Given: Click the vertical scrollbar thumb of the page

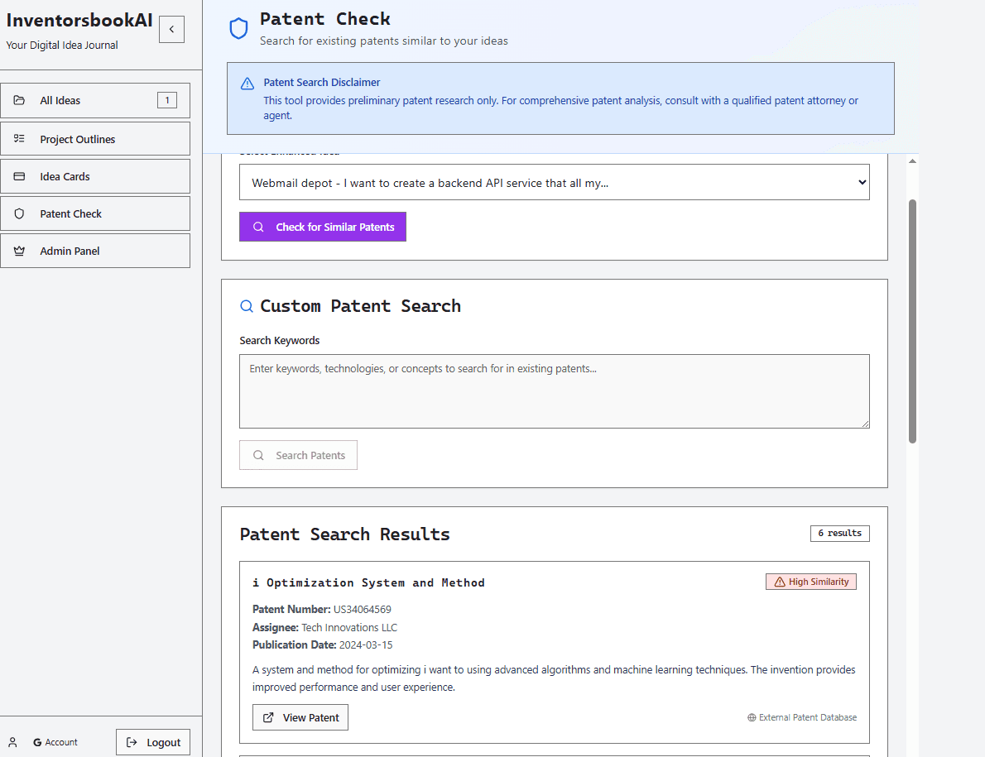Looking at the screenshot, I should [x=912, y=321].
